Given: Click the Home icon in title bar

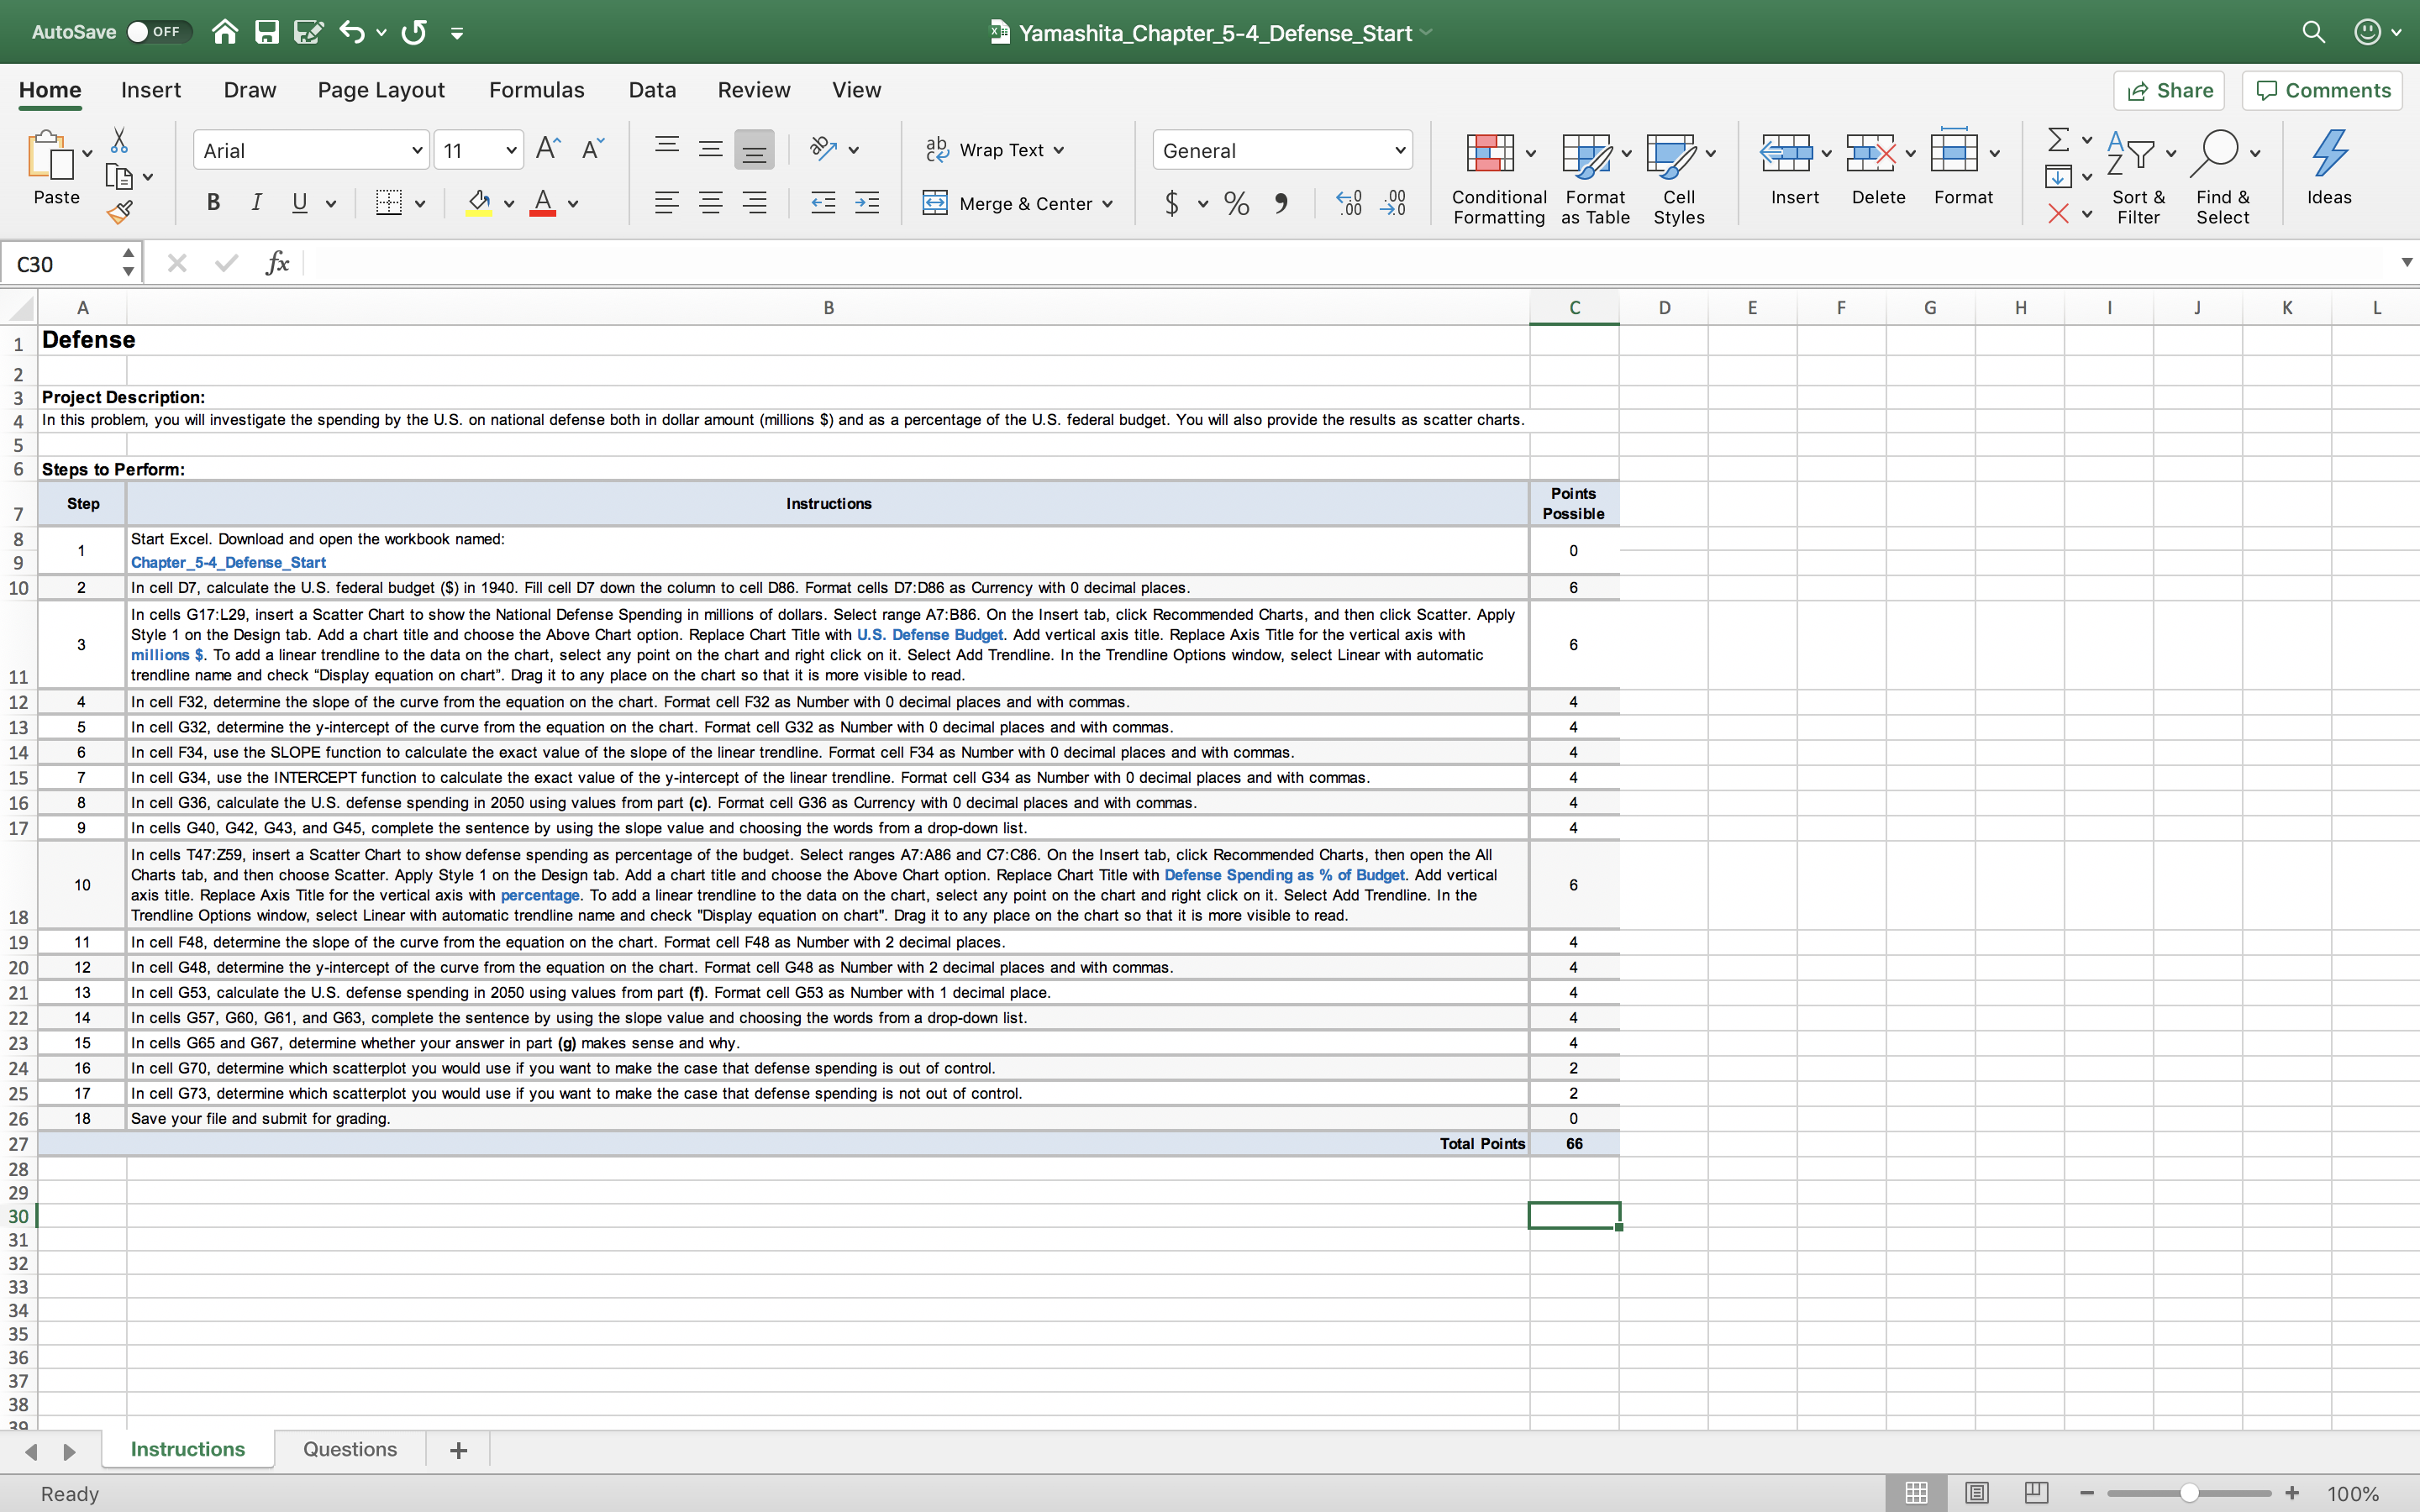Looking at the screenshot, I should [x=225, y=32].
